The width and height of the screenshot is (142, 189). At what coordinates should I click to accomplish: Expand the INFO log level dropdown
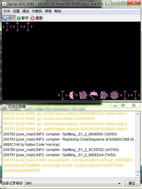73,183
